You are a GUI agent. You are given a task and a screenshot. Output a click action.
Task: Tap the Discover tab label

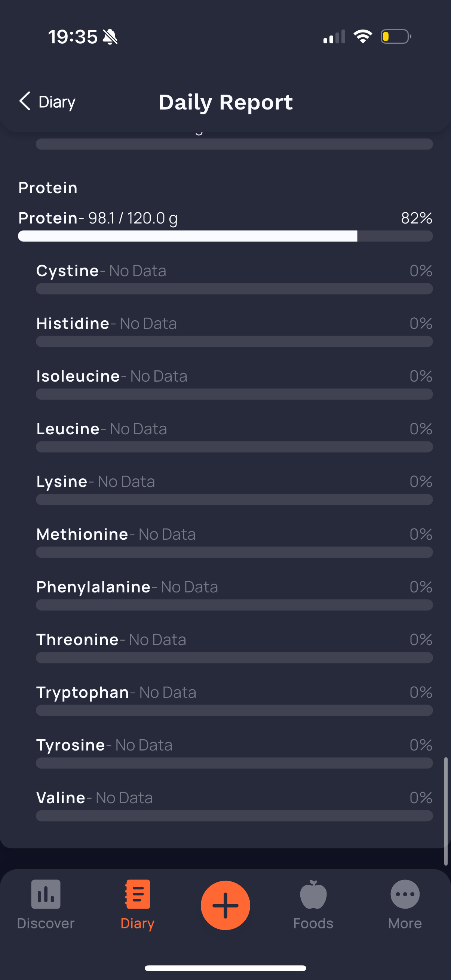click(x=46, y=923)
